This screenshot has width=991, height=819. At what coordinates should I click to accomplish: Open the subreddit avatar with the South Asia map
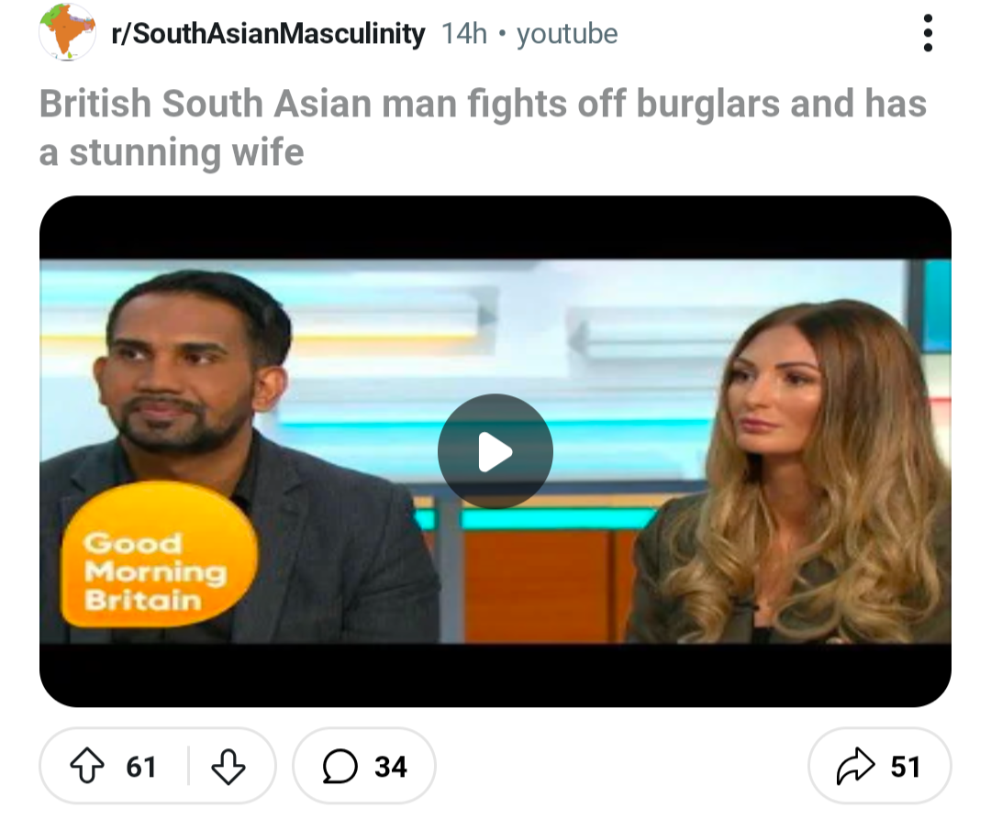[67, 32]
